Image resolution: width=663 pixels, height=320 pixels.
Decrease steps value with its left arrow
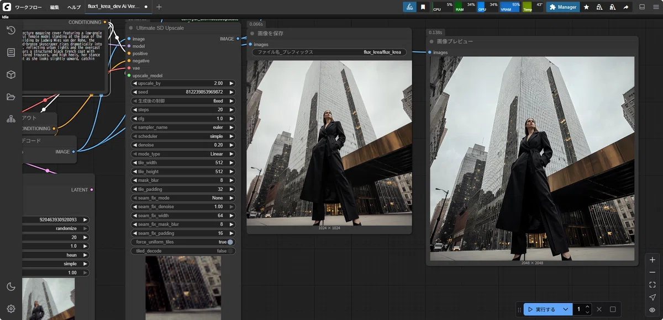click(x=135, y=110)
